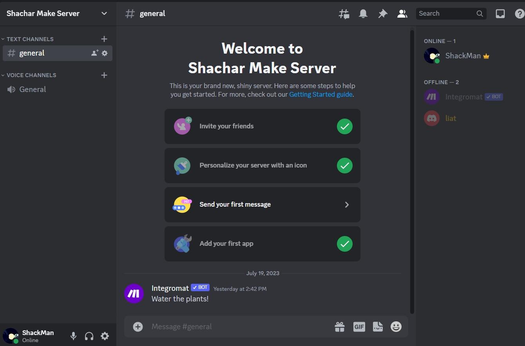Screen dimensions: 525x346
Task: Click the attachment plus icon
Action: point(138,326)
